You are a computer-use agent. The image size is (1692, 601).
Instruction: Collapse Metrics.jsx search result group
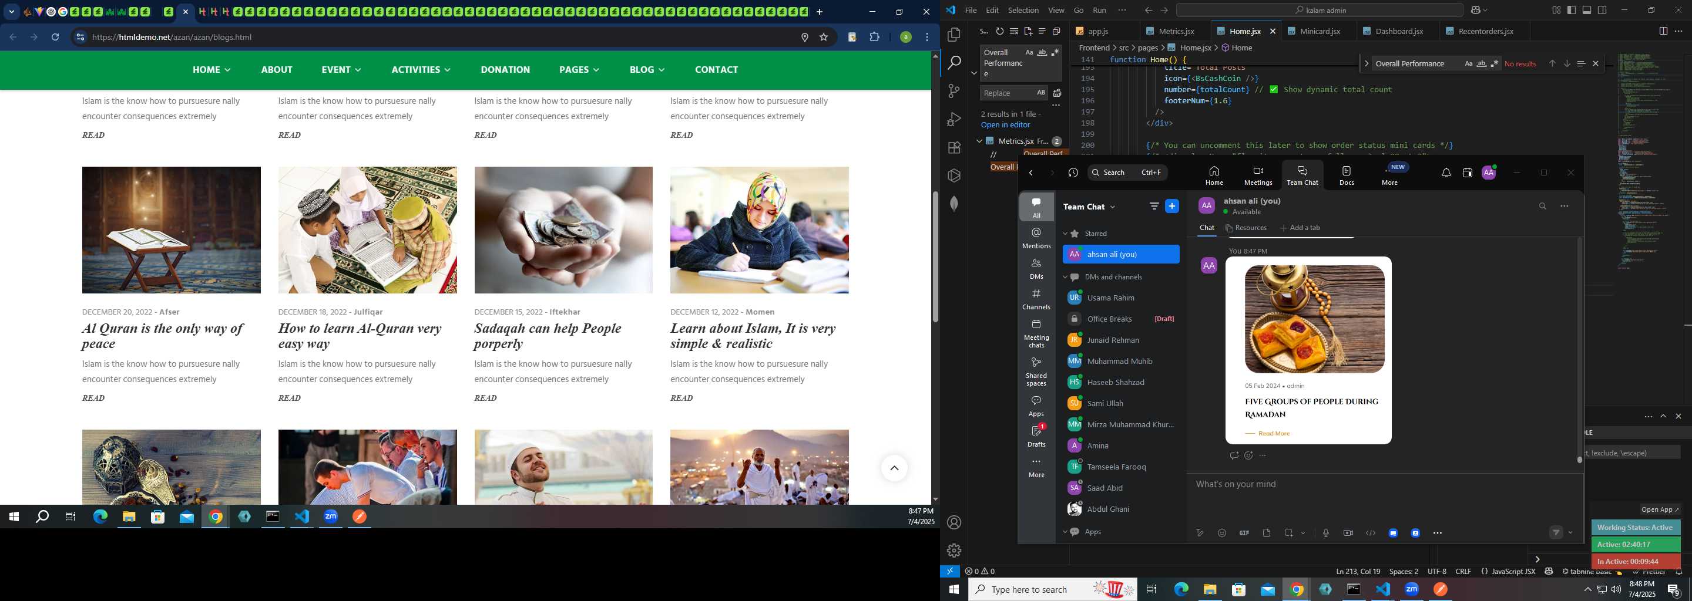click(979, 141)
